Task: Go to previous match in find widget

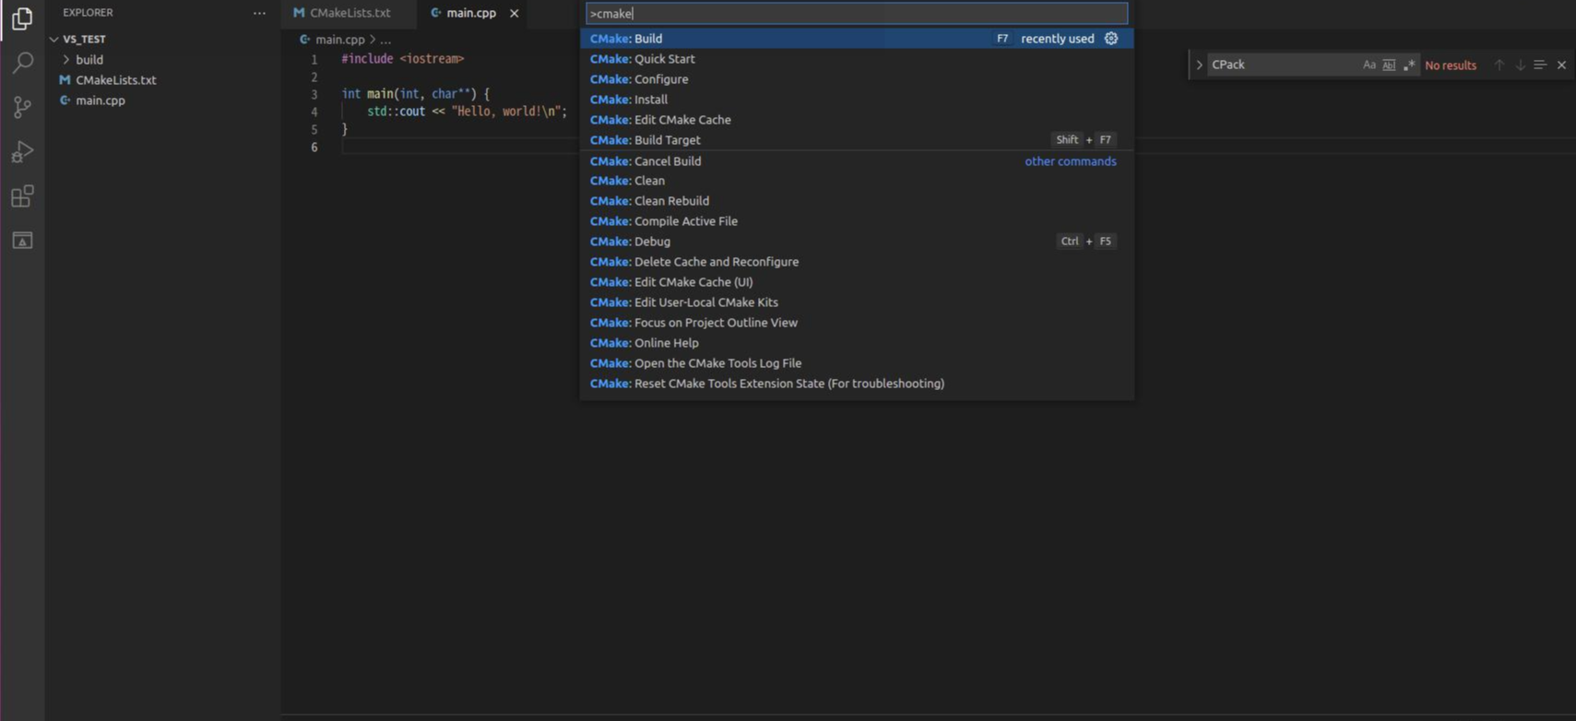Action: [x=1499, y=65]
